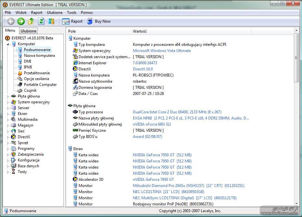Screen dimensions: 302x217
Task: Open the Tools menu
Action: pos(72,13)
